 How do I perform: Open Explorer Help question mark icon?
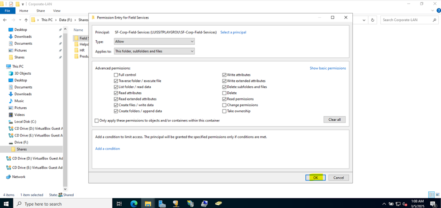point(438,11)
